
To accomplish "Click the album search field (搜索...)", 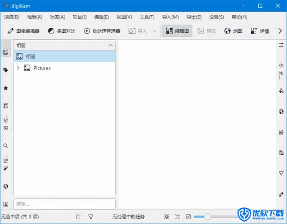I will click(65, 204).
